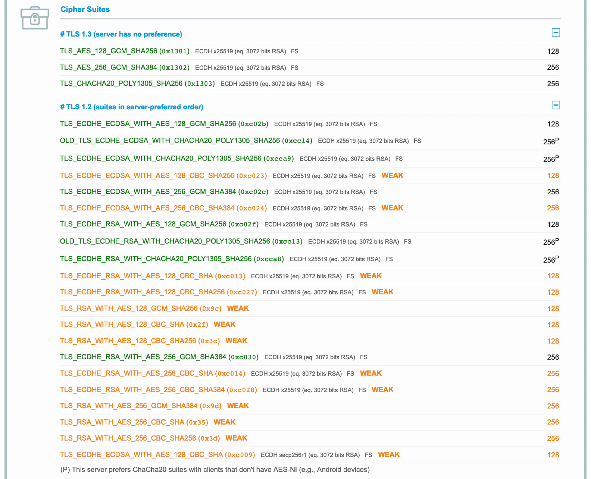Click the TLS_RSA_WITH_AES_128_GCM_SHA256 (0x9c) suite
Image resolution: width=591 pixels, height=479 pixels.
coord(141,309)
